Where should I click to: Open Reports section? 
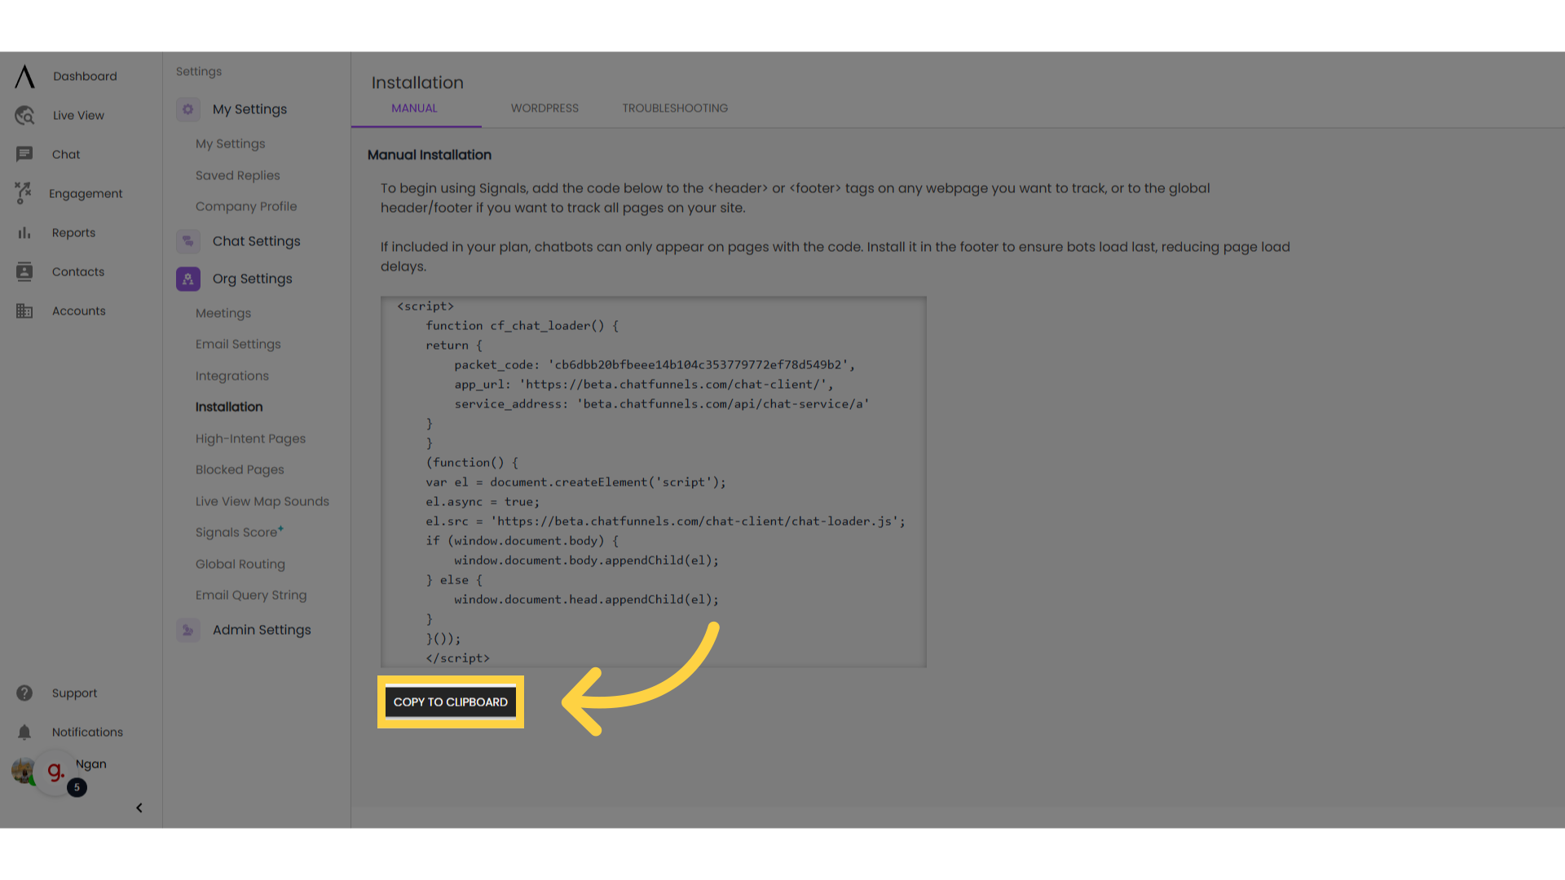pos(72,231)
